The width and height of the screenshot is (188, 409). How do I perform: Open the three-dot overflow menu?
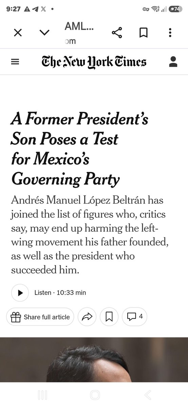(170, 33)
